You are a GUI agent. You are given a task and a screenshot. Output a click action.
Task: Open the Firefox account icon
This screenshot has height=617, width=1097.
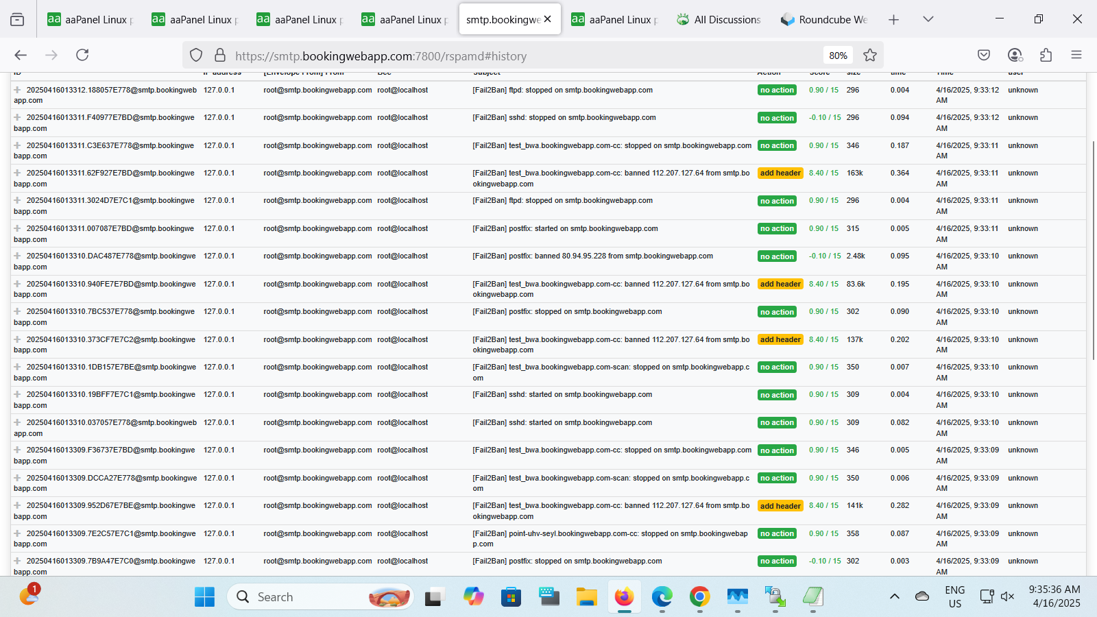[x=1015, y=55]
